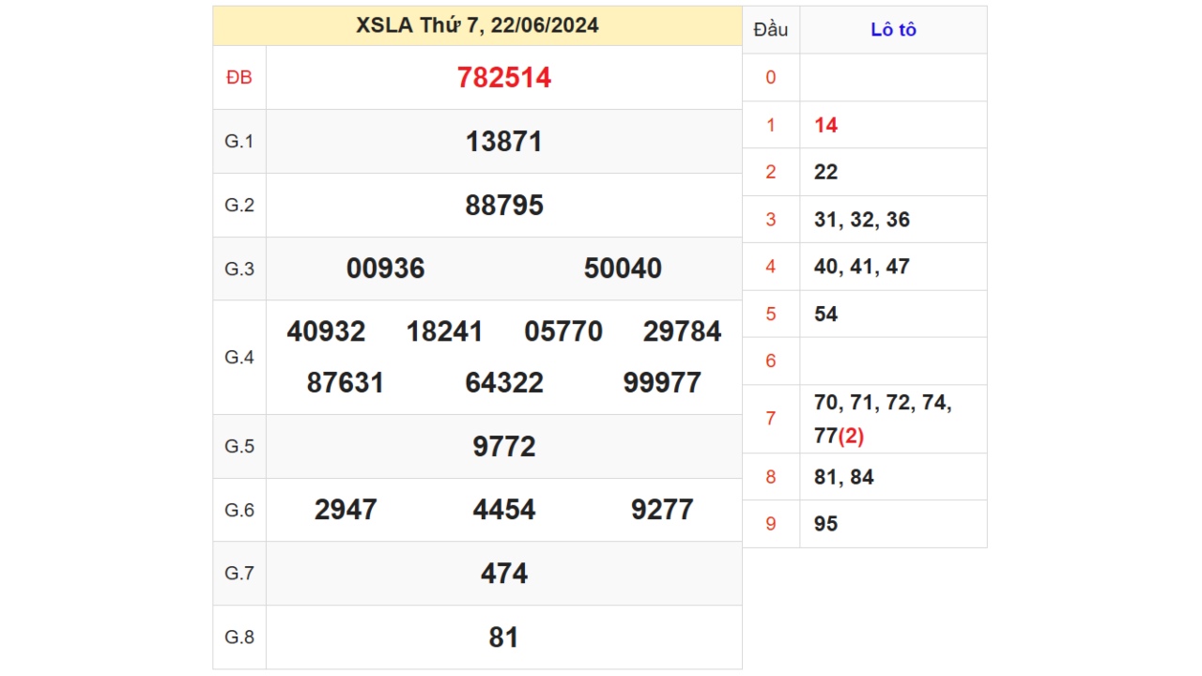Select the G.5 row label

tap(239, 446)
